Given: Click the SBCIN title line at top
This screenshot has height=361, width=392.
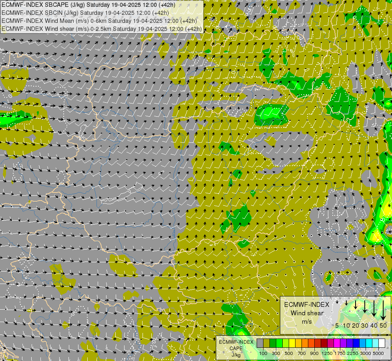Looking at the screenshot, I should (85, 13).
